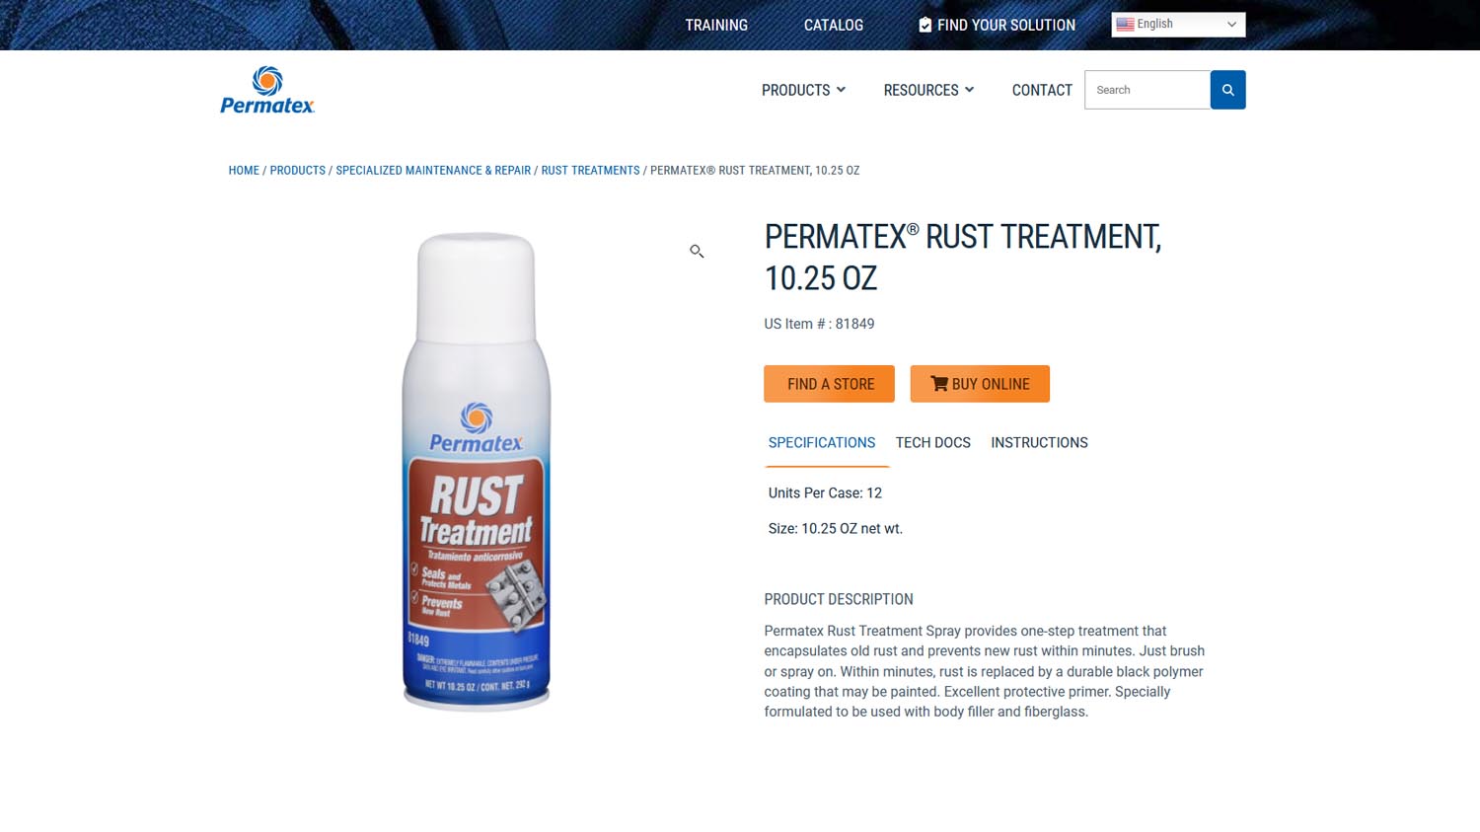Open the Contact page
The image size is (1480, 832).
pos(1042,90)
